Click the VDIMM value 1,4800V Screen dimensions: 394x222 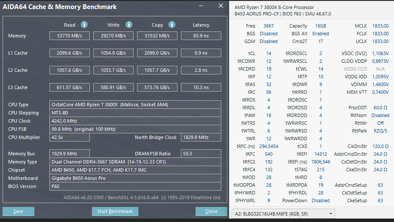pyautogui.click(x=380, y=84)
